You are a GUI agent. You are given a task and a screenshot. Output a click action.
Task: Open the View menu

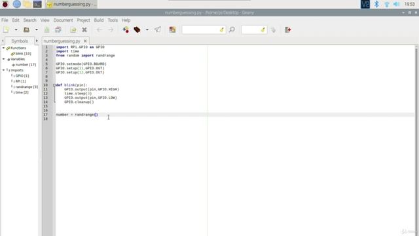45,20
